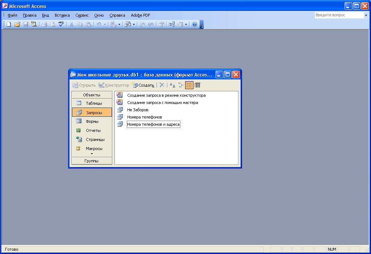The width and height of the screenshot is (371, 254).
Task: Expand the New Object dropdown arrow
Action: (186, 24)
